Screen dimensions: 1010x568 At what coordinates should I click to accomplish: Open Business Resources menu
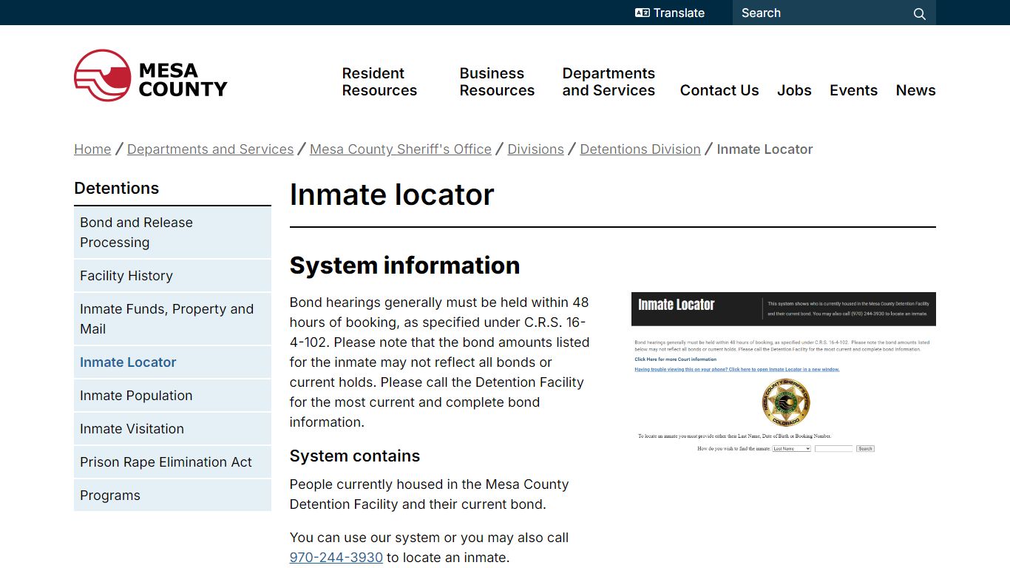(497, 81)
